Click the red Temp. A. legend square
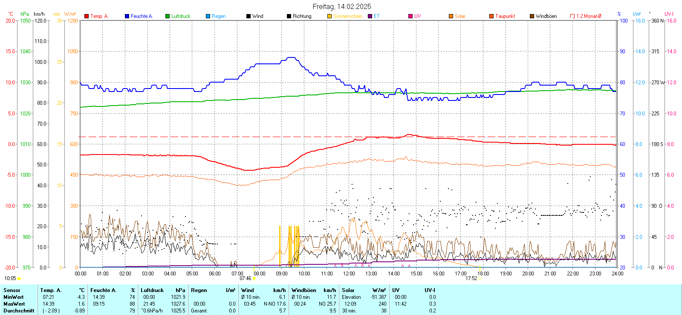682x315 pixels. tap(87, 16)
